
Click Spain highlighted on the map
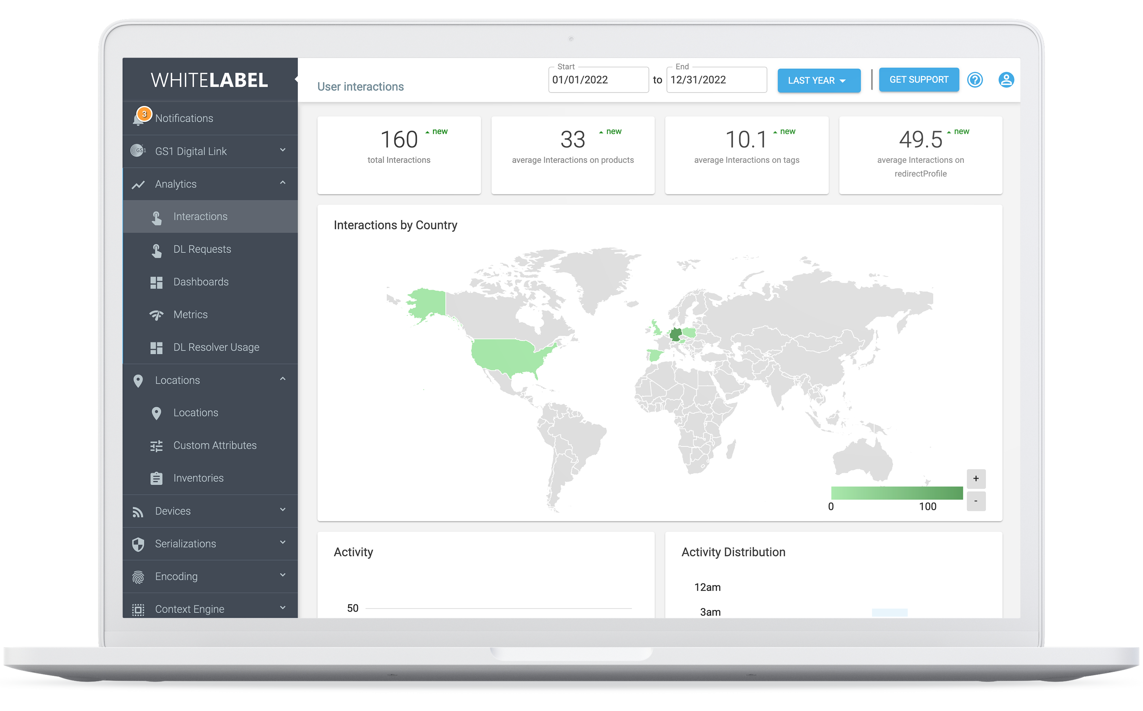(654, 355)
